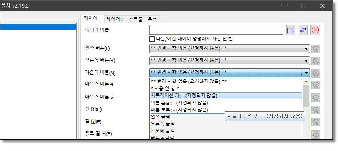The width and height of the screenshot is (338, 151).
Task: Choose * 사용 안 함 * option
Action: (x=226, y=88)
